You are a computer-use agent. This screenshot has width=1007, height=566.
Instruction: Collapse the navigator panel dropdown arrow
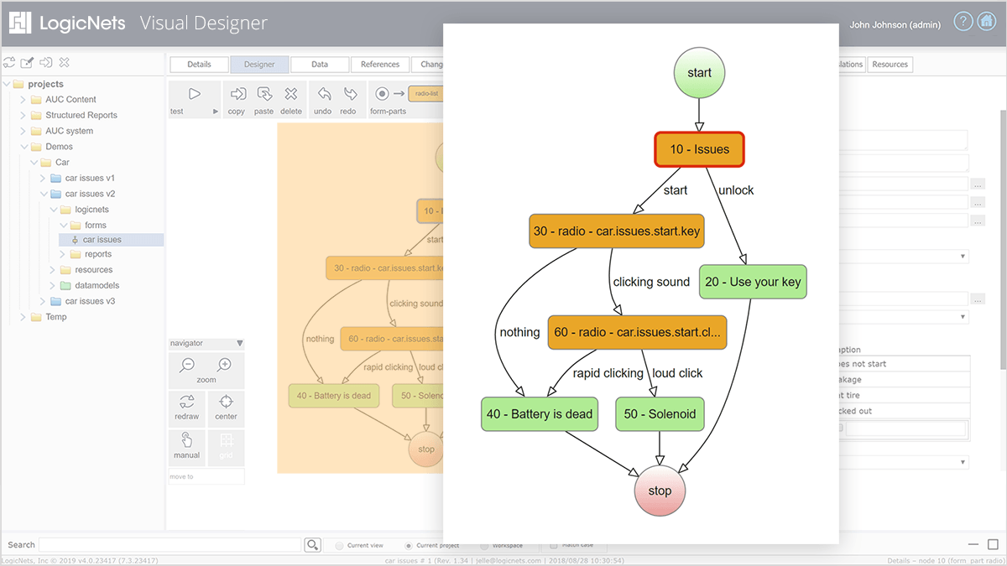click(x=239, y=343)
